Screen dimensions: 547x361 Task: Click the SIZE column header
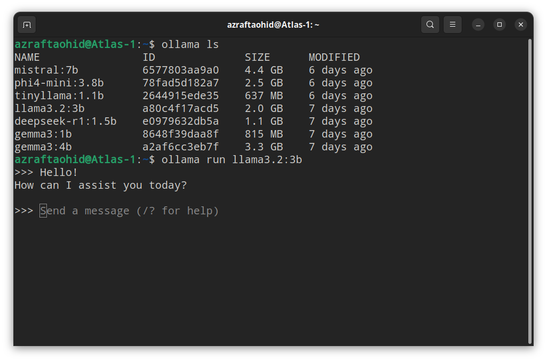tap(258, 57)
